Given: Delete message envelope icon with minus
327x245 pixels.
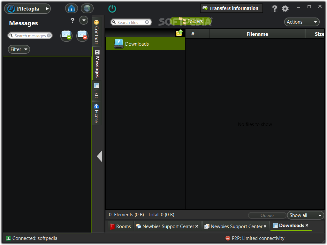Looking at the screenshot, I should coord(82,36).
